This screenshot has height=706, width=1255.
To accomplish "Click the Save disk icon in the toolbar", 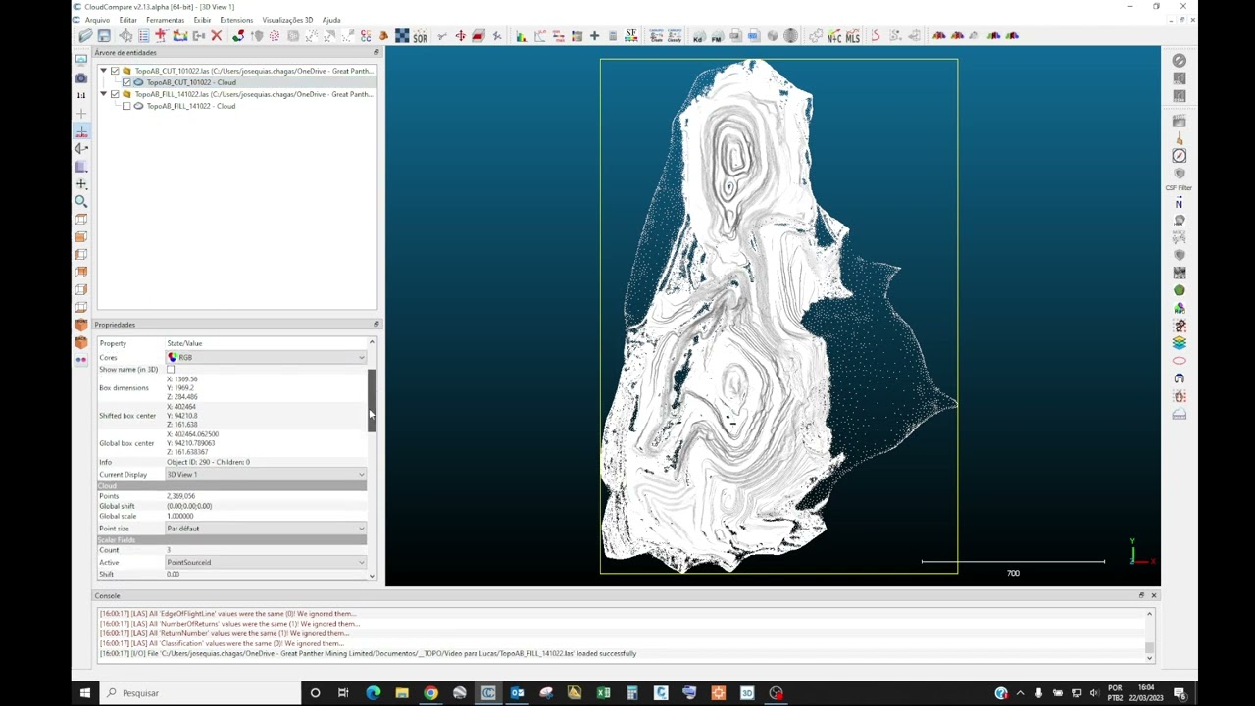I will pos(104,36).
